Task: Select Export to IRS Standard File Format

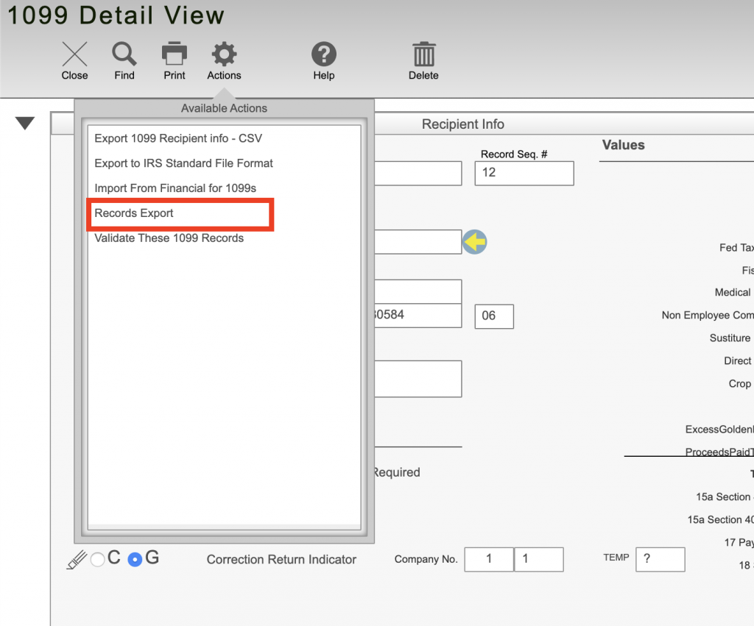Action: pyautogui.click(x=184, y=163)
